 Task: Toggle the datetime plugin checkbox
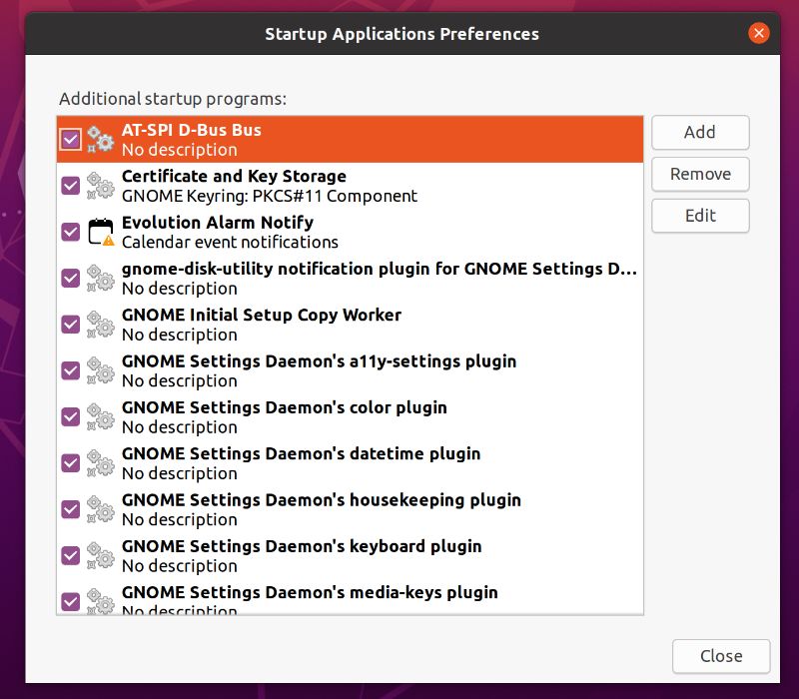[70, 463]
